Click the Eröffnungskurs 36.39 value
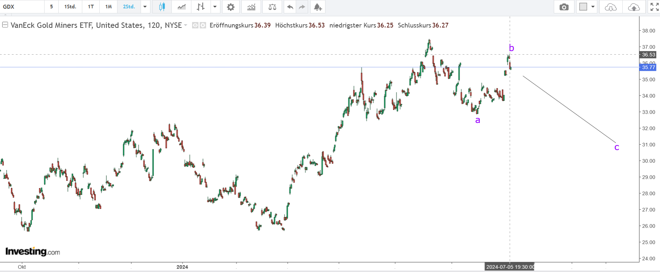660x272 pixels. (x=262, y=25)
